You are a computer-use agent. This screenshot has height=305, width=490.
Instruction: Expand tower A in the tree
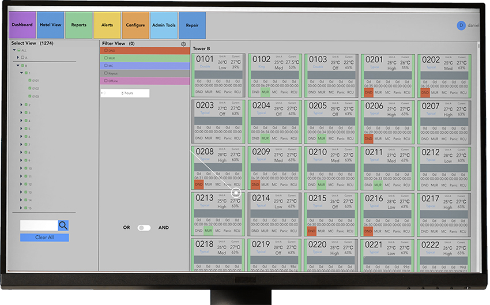(x=17, y=58)
